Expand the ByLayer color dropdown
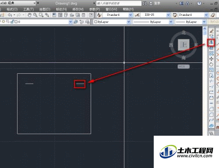The image size is (219, 168). 128,22
